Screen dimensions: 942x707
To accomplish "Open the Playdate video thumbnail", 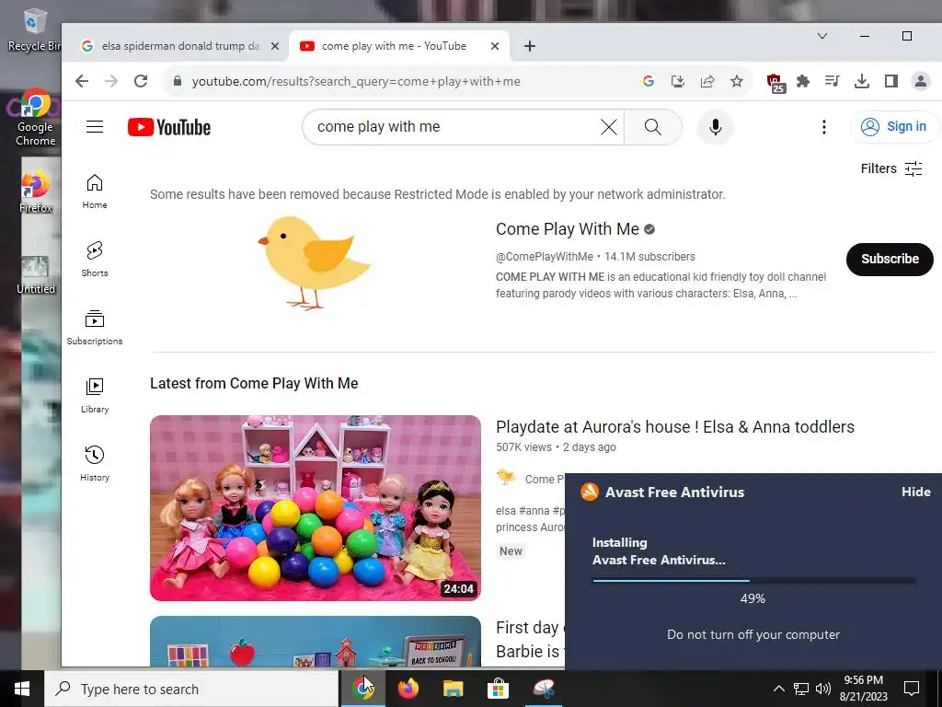I will (x=316, y=508).
